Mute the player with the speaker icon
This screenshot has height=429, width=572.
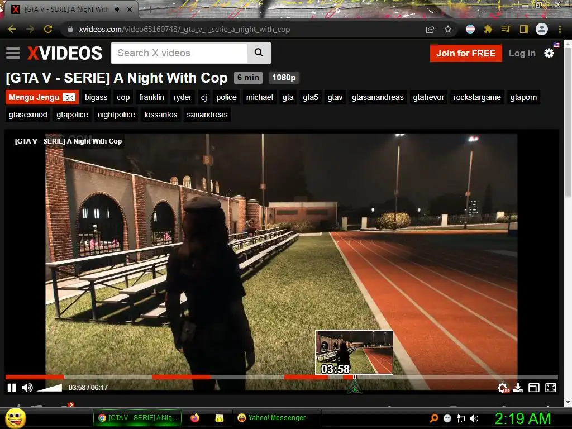click(x=27, y=388)
